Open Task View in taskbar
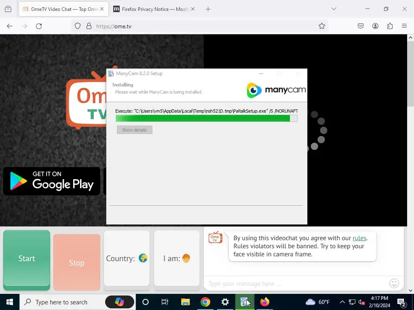414x310 pixels. tap(165, 302)
